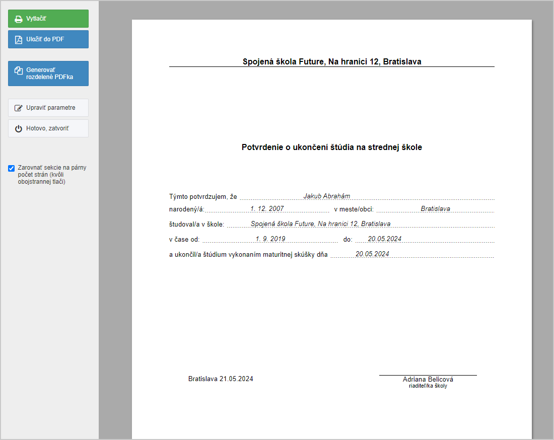Click the PDF file icon on Uložiť do PDF

[18, 40]
